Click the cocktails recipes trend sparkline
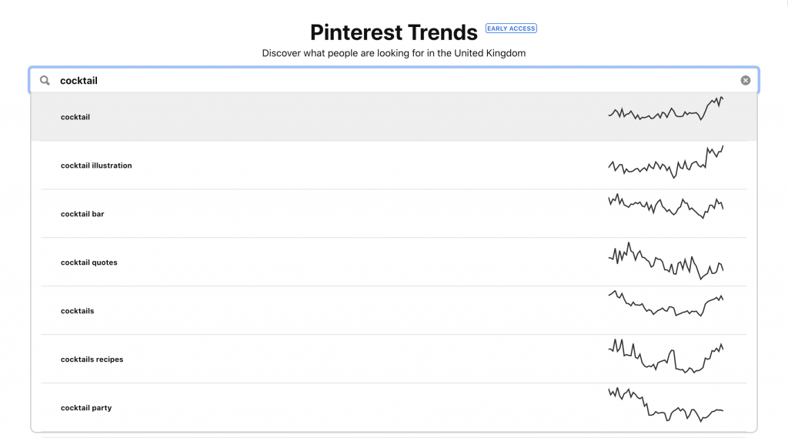 click(666, 356)
